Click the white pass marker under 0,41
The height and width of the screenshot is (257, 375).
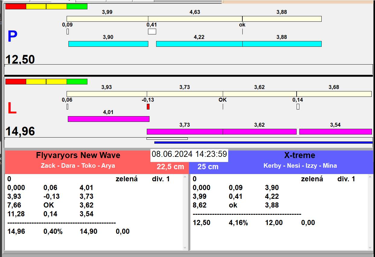tap(152, 31)
